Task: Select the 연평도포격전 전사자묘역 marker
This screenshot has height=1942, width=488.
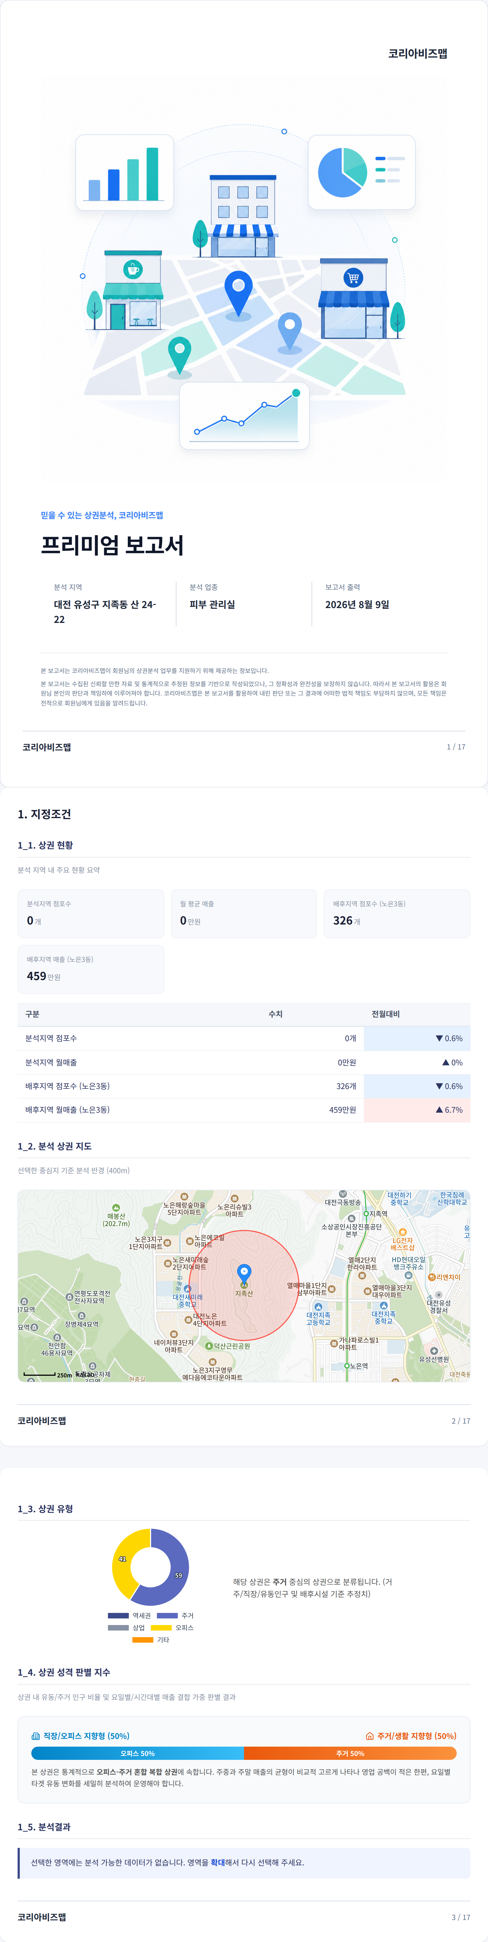Action: tap(69, 1297)
